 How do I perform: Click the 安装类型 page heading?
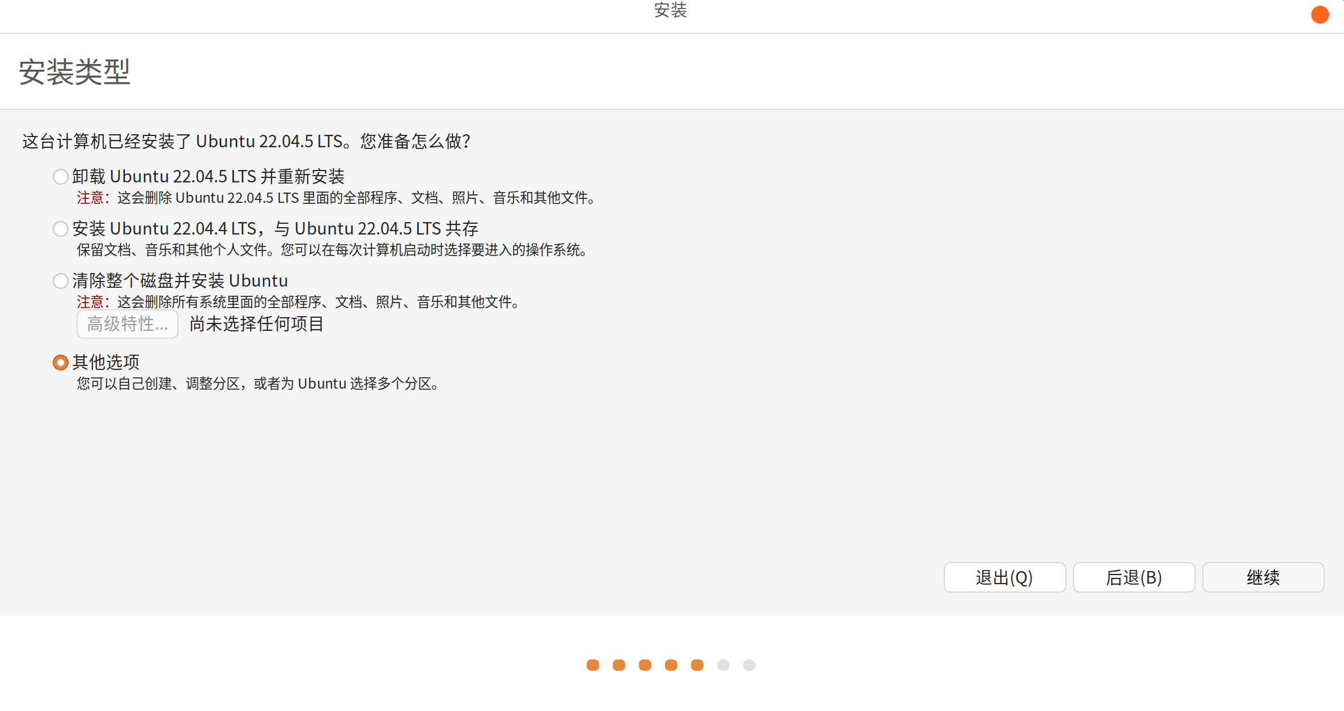pos(75,72)
